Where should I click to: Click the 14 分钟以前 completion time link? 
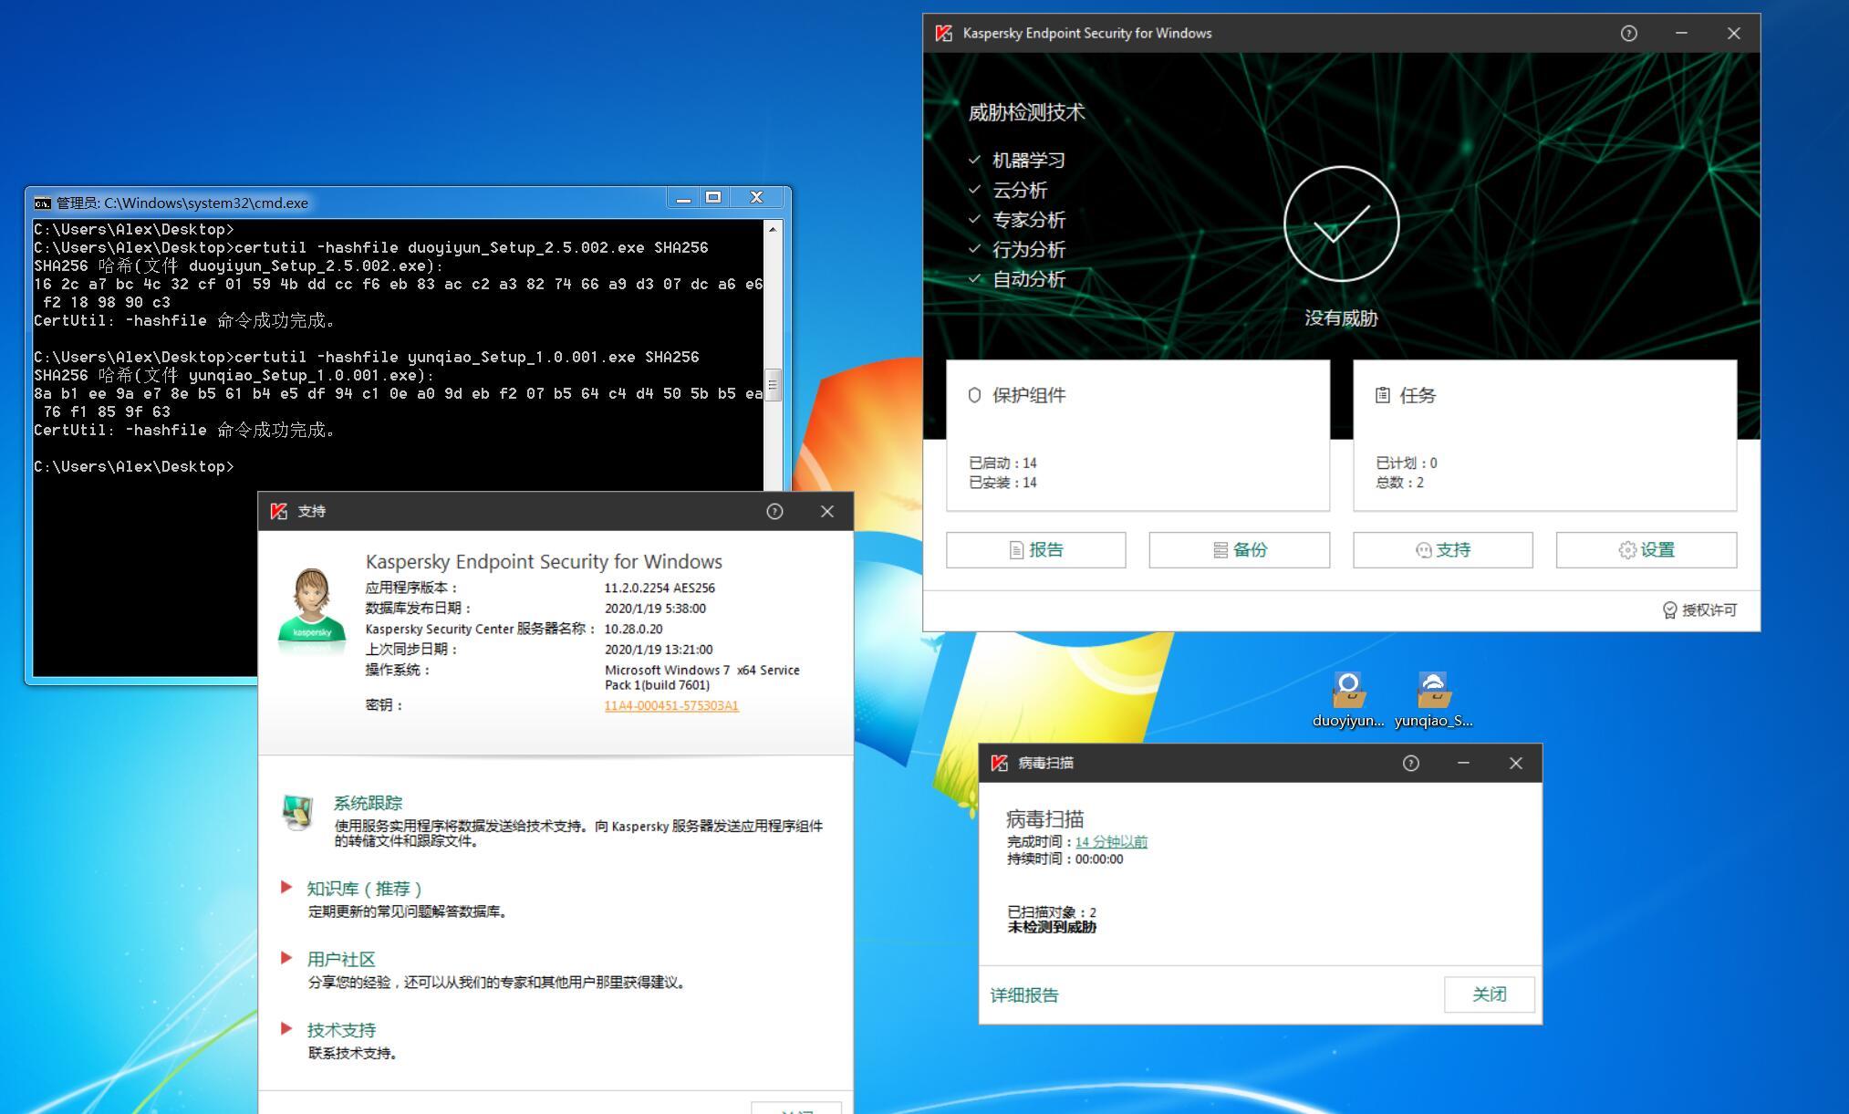click(x=1111, y=842)
